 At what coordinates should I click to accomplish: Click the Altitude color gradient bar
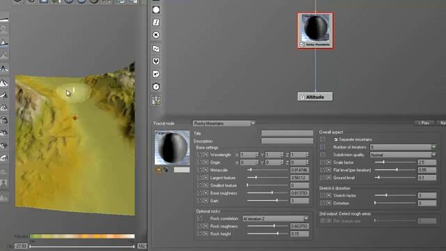click(x=82, y=236)
